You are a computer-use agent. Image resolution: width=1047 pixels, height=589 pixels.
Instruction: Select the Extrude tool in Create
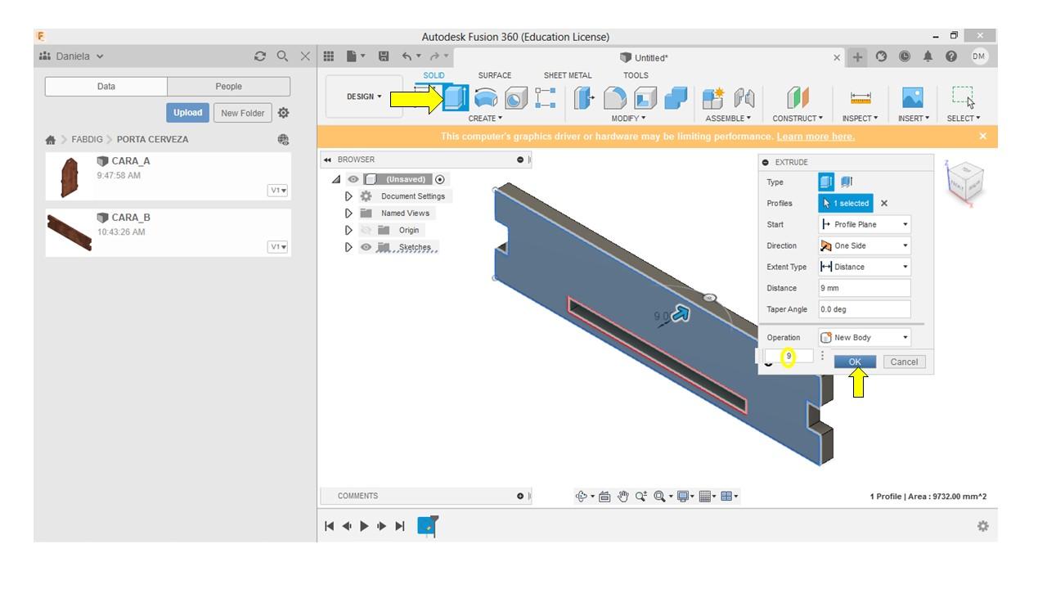tap(456, 98)
